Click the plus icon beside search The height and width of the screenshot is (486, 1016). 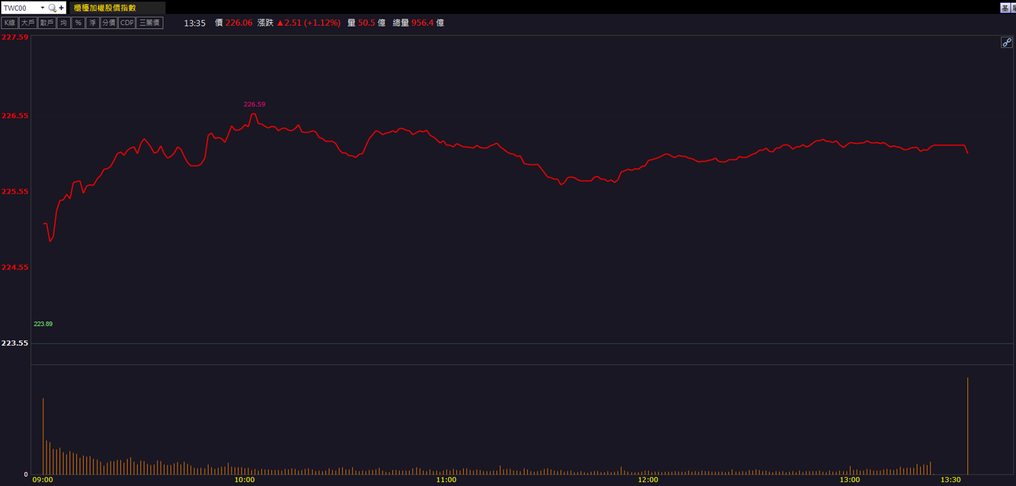pyautogui.click(x=61, y=8)
